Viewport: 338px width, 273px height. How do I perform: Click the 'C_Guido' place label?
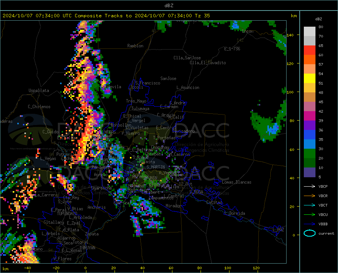tap(50, 132)
